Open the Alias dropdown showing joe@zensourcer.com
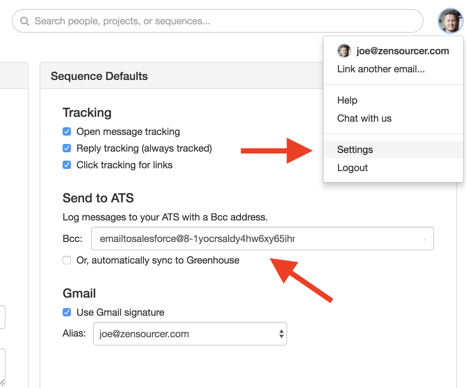This screenshot has height=388, width=466. [190, 334]
